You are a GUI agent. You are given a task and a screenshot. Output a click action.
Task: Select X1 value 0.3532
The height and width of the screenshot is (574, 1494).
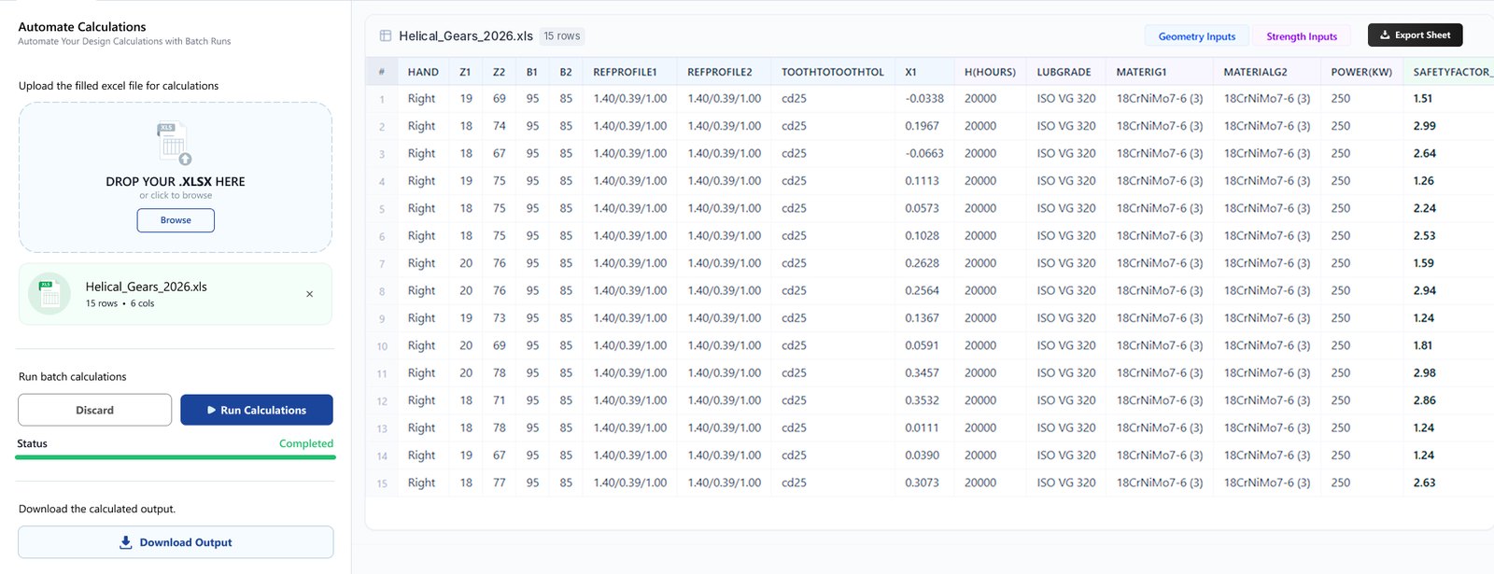pos(922,400)
